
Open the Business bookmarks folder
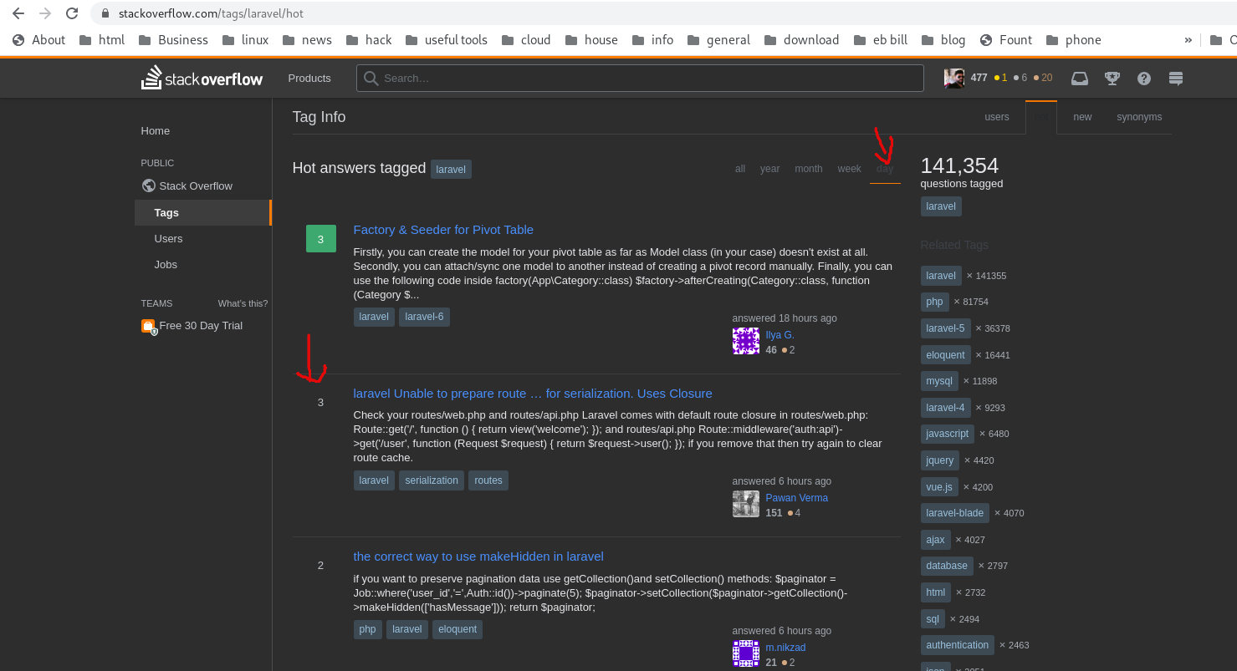point(173,40)
